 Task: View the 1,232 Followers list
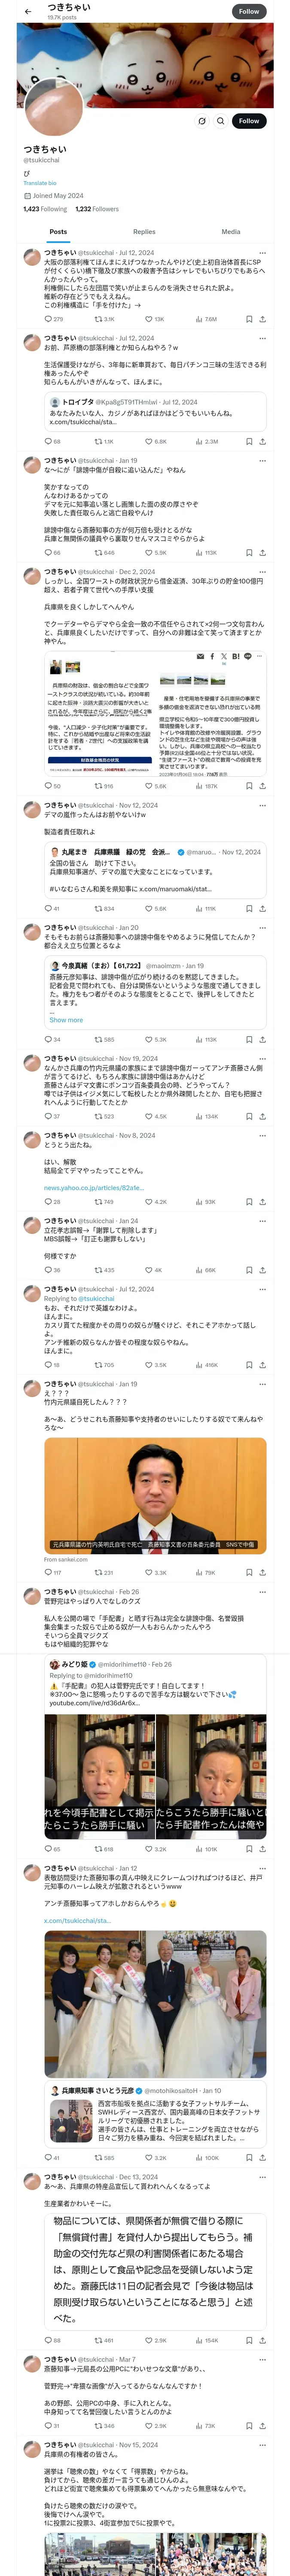[x=97, y=209]
